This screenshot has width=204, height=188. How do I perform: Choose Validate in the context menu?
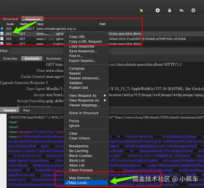pos(86,83)
